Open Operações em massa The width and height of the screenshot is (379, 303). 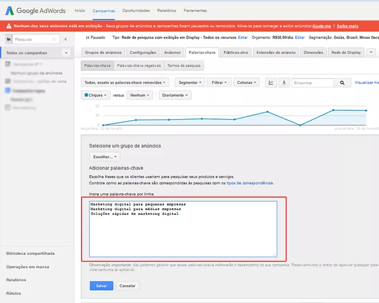tap(28, 267)
